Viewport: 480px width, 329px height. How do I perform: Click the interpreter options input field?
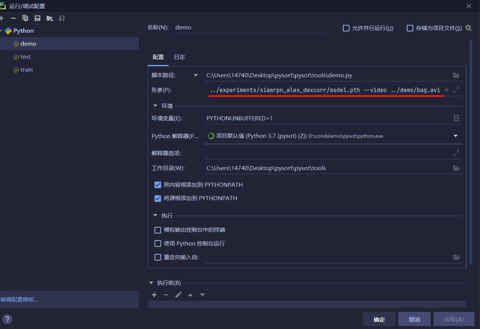coord(328,153)
